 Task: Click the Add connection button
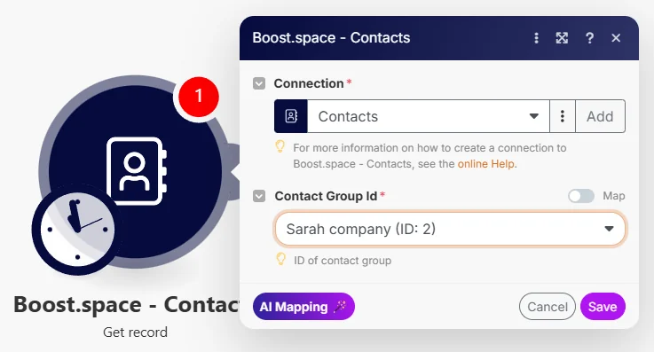(x=600, y=116)
